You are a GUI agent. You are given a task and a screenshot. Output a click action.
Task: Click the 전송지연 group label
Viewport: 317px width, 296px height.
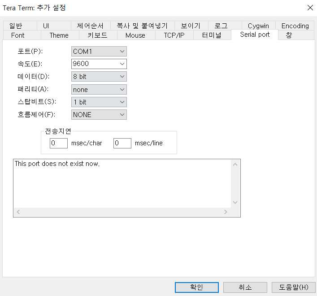tap(58, 131)
